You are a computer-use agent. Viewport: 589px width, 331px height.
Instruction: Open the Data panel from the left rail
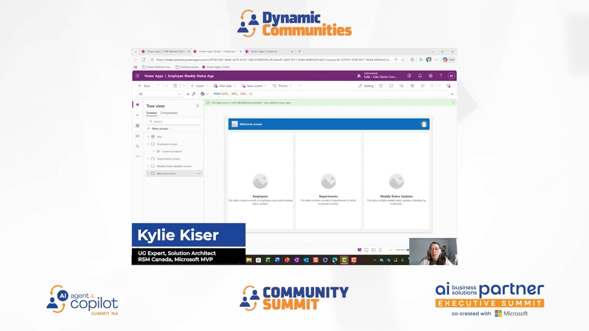coord(137,126)
